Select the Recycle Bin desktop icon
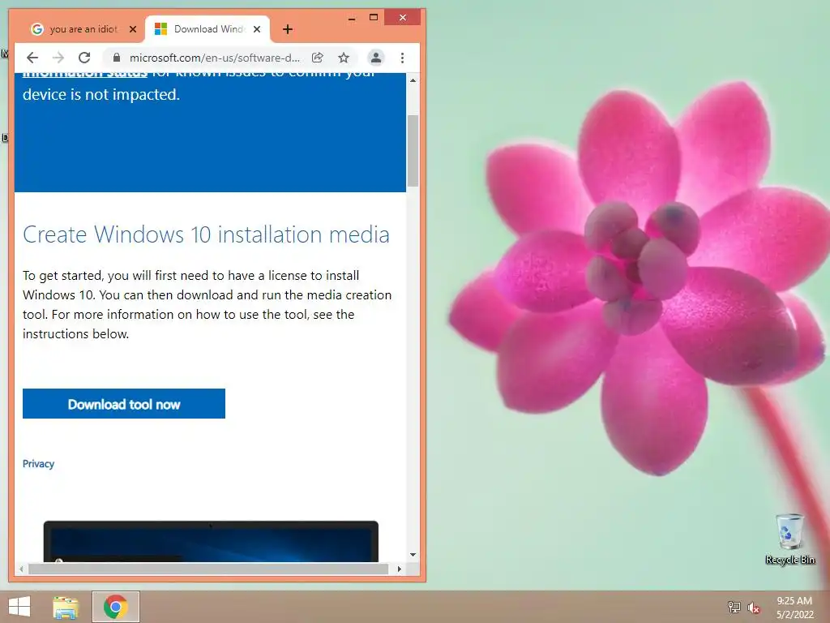830x623 pixels. pos(789,539)
